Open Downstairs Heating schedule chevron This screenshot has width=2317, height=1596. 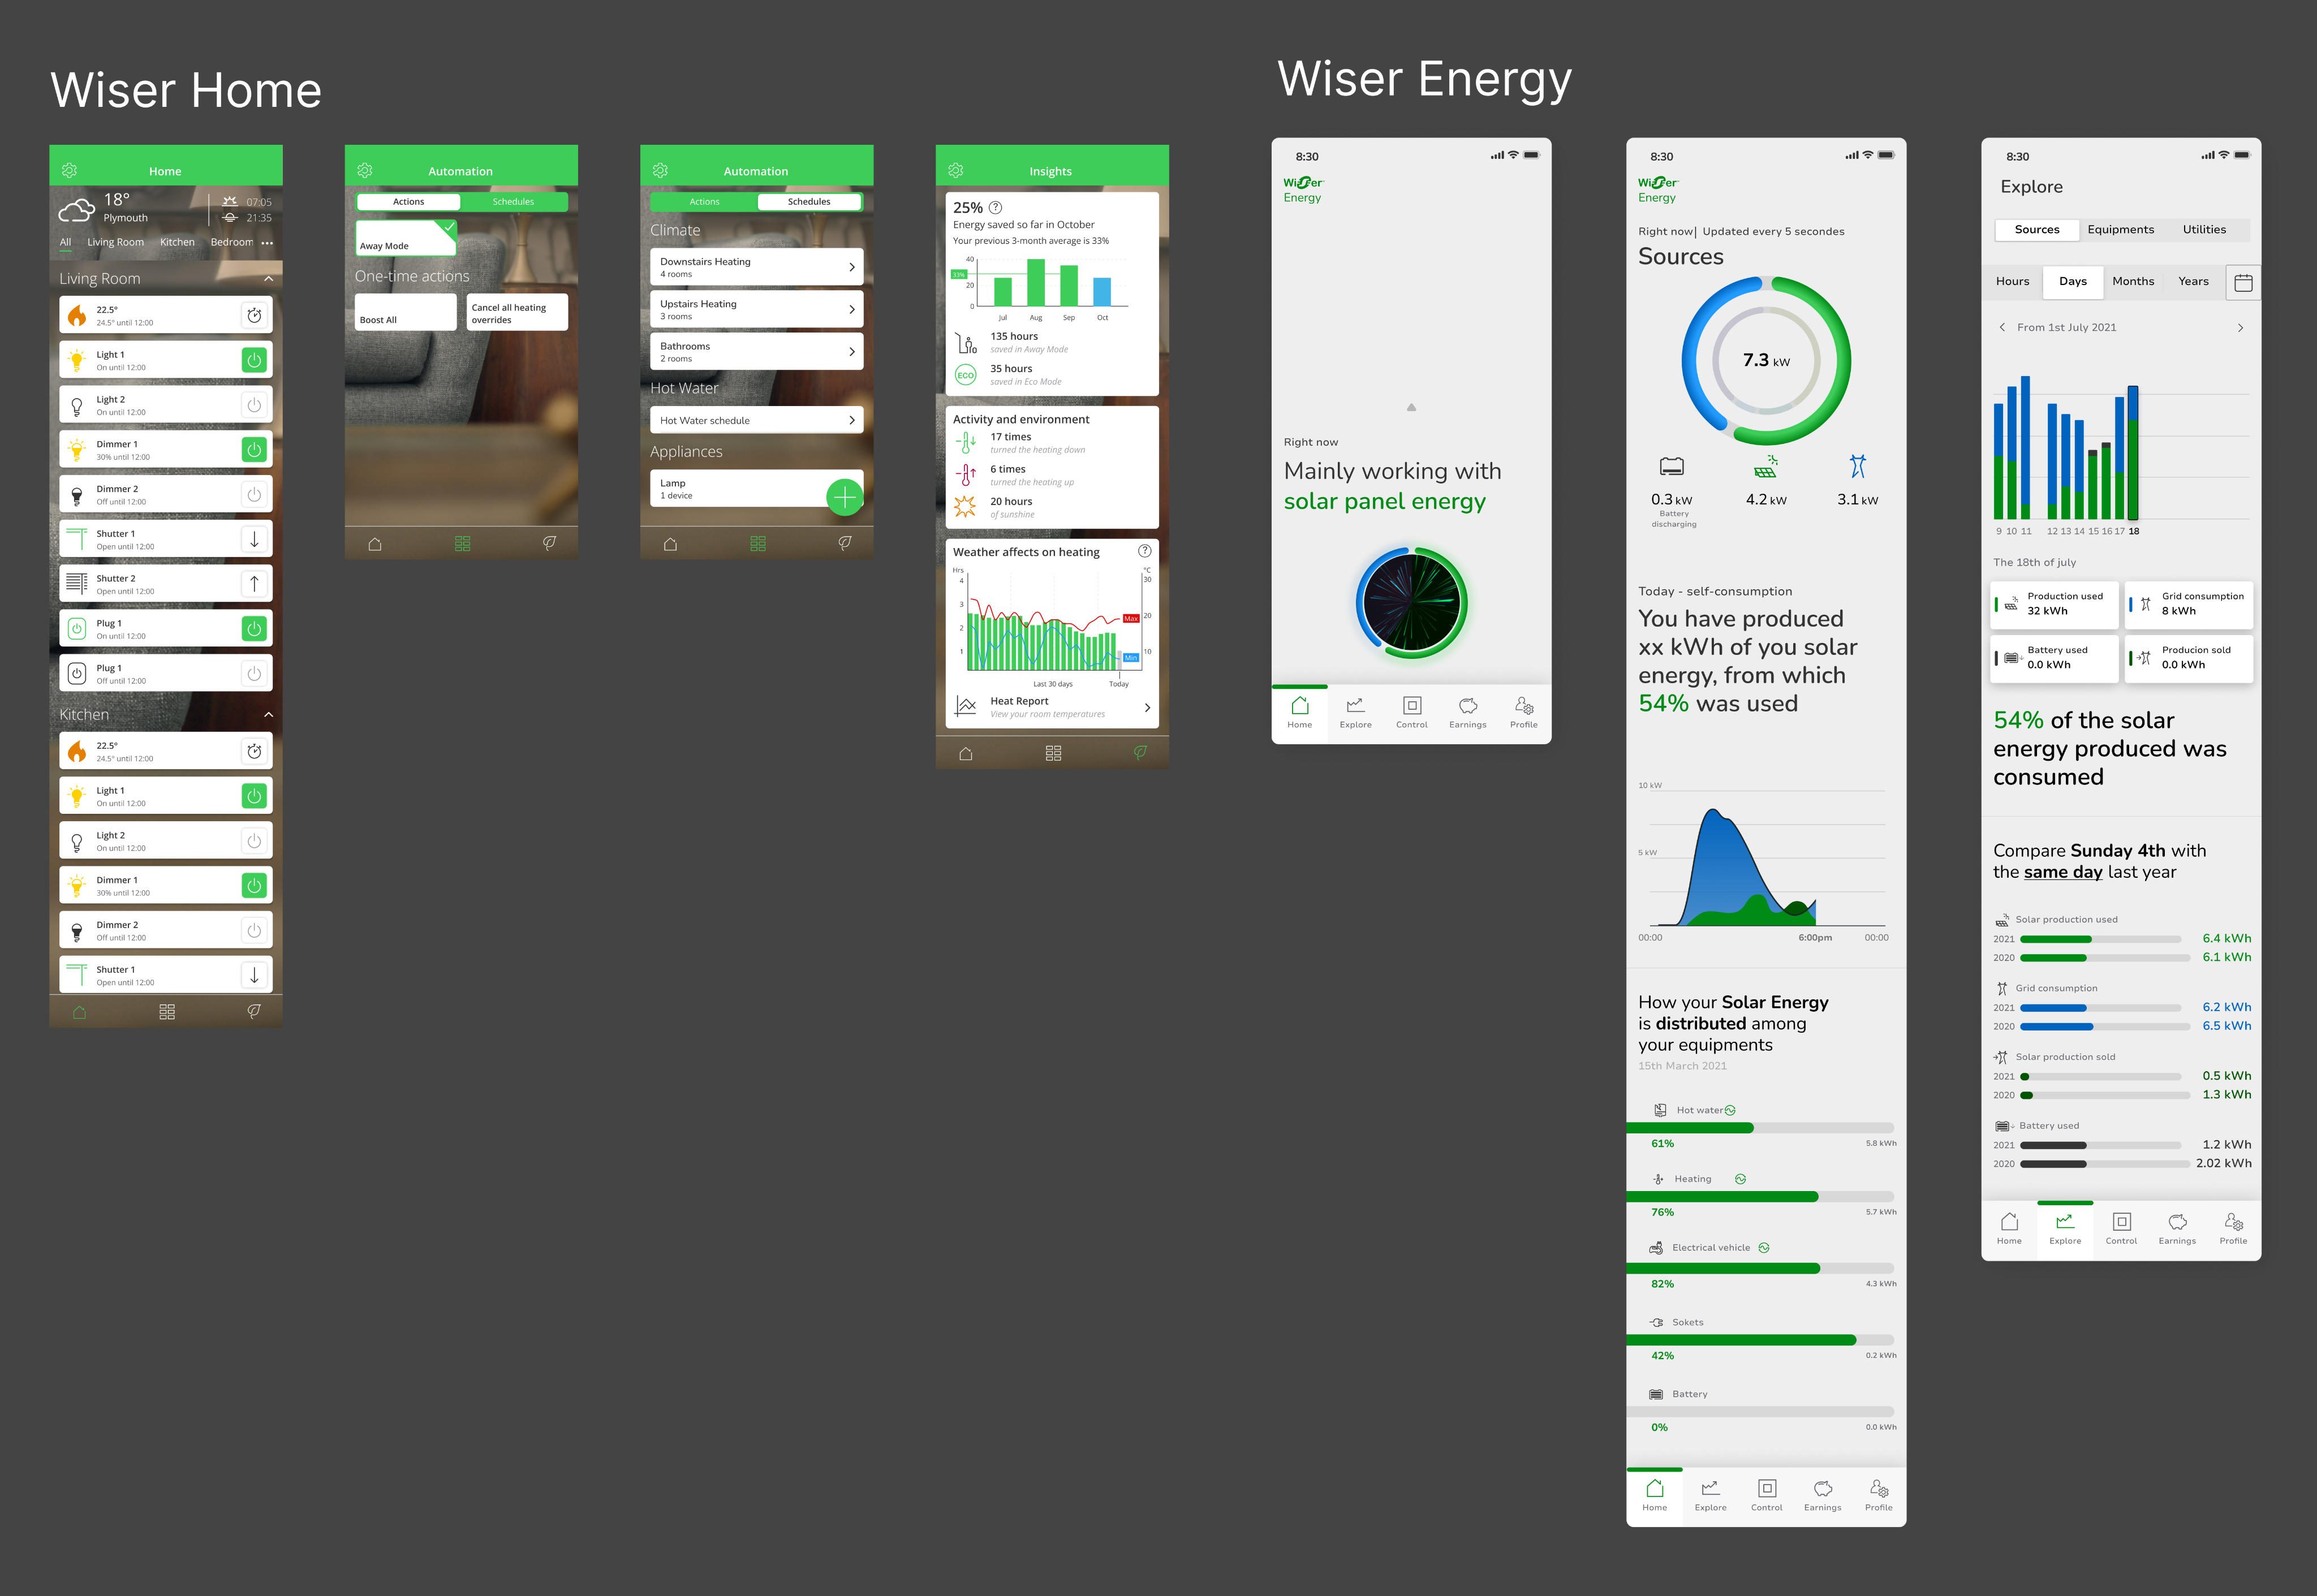pos(851,267)
